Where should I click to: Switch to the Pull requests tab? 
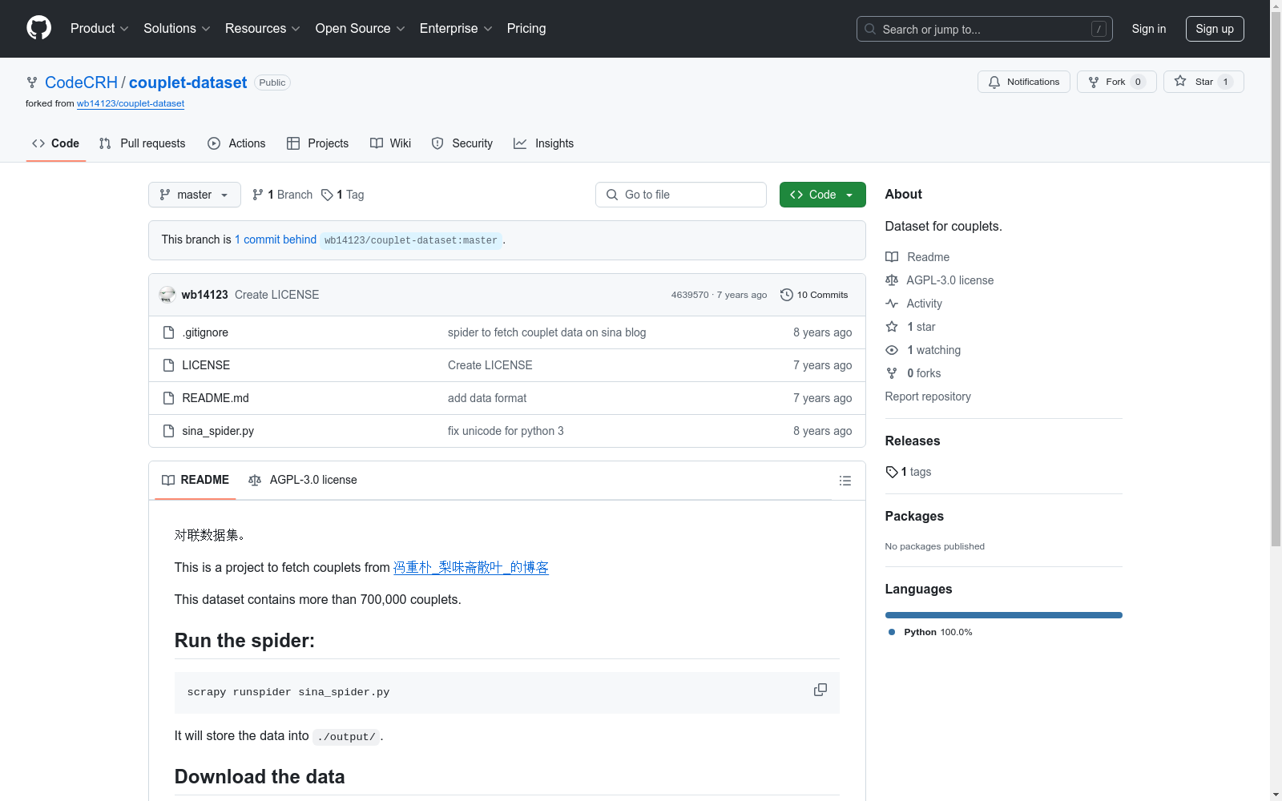click(142, 143)
